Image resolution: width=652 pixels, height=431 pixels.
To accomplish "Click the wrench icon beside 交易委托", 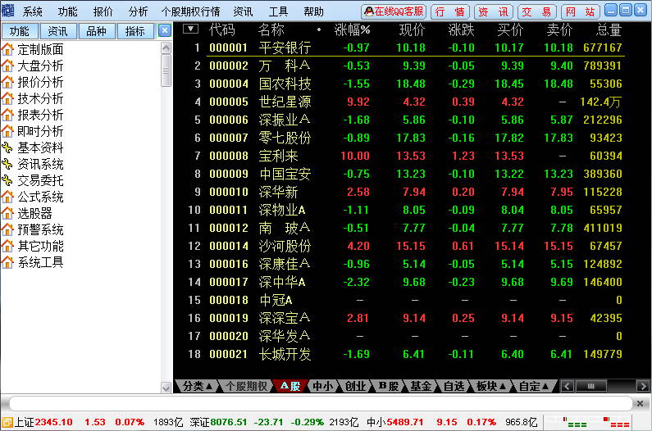I will coord(7,180).
